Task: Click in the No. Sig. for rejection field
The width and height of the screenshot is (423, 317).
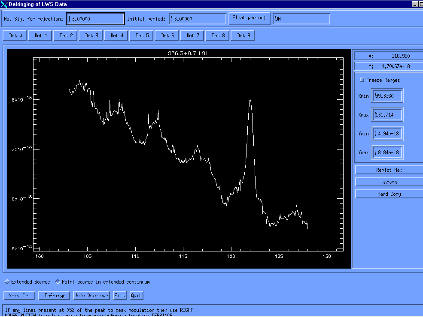Action: tap(95, 19)
